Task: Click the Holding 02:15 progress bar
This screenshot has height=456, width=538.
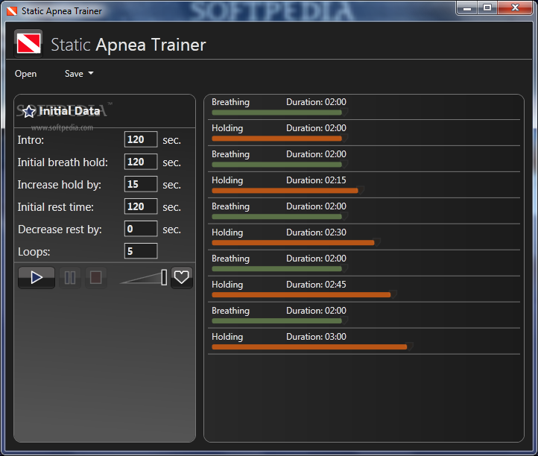Action: (285, 191)
